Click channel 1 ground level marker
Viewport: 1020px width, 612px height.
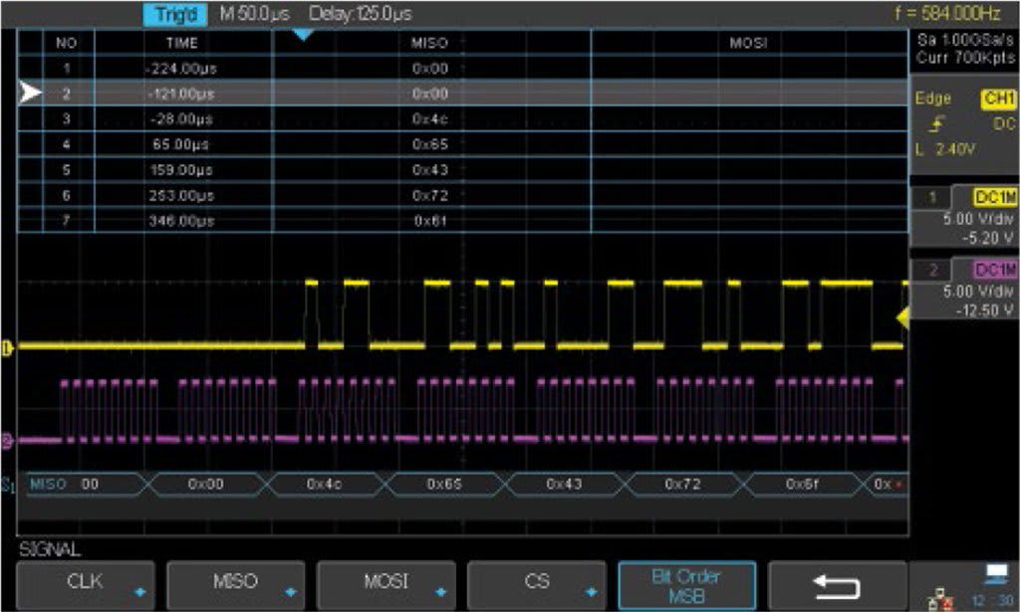click(7, 349)
